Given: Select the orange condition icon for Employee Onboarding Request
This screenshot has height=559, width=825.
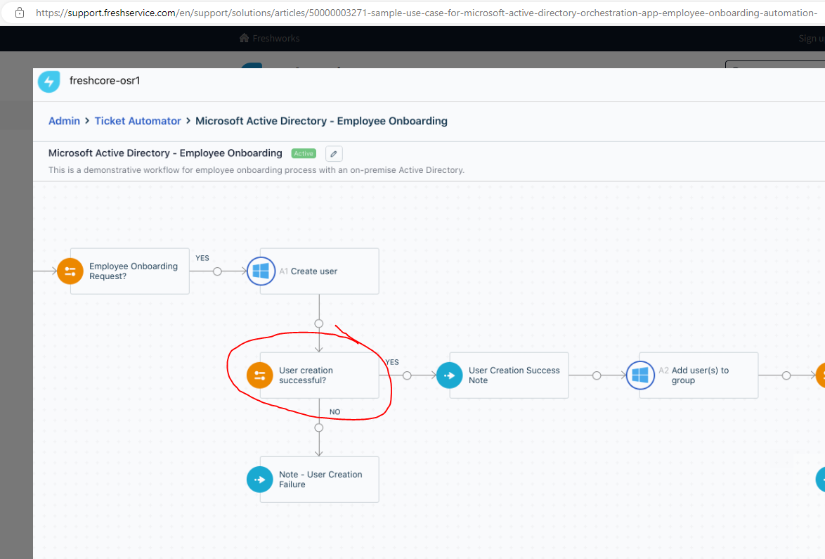Looking at the screenshot, I should coord(70,271).
